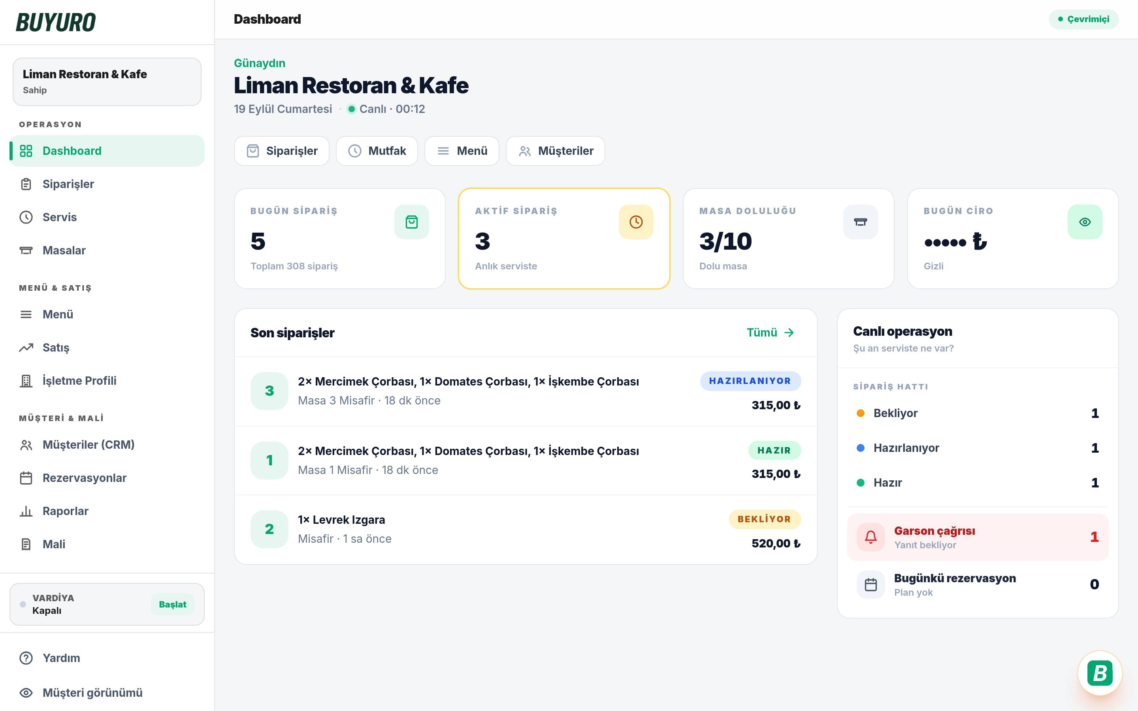The height and width of the screenshot is (711, 1138).
Task: Click the table icon on Masa Doluluğu card
Action: [861, 222]
